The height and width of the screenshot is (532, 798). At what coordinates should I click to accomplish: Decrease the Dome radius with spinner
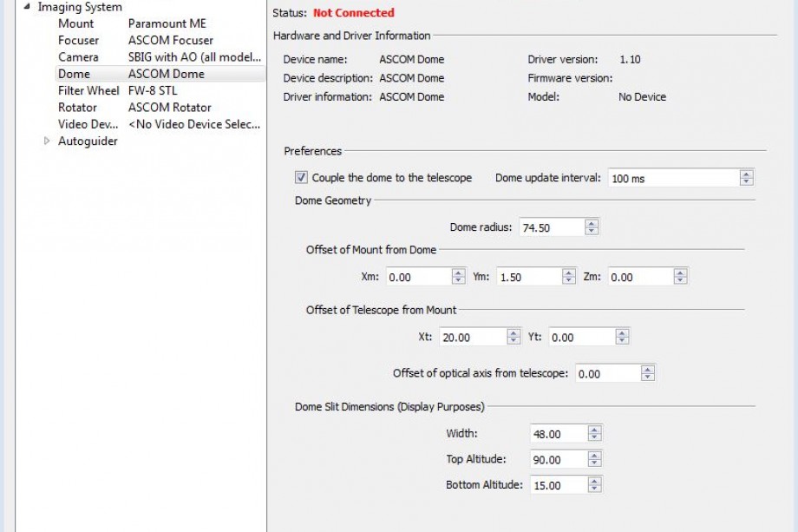pyautogui.click(x=592, y=232)
